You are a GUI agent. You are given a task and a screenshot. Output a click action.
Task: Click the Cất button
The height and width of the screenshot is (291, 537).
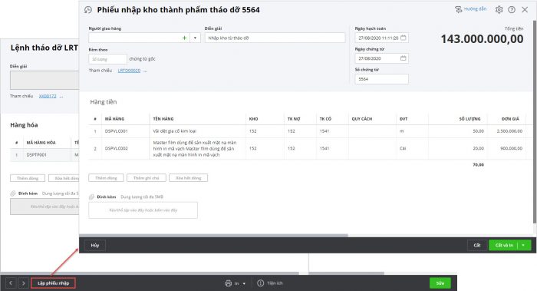pyautogui.click(x=477, y=245)
